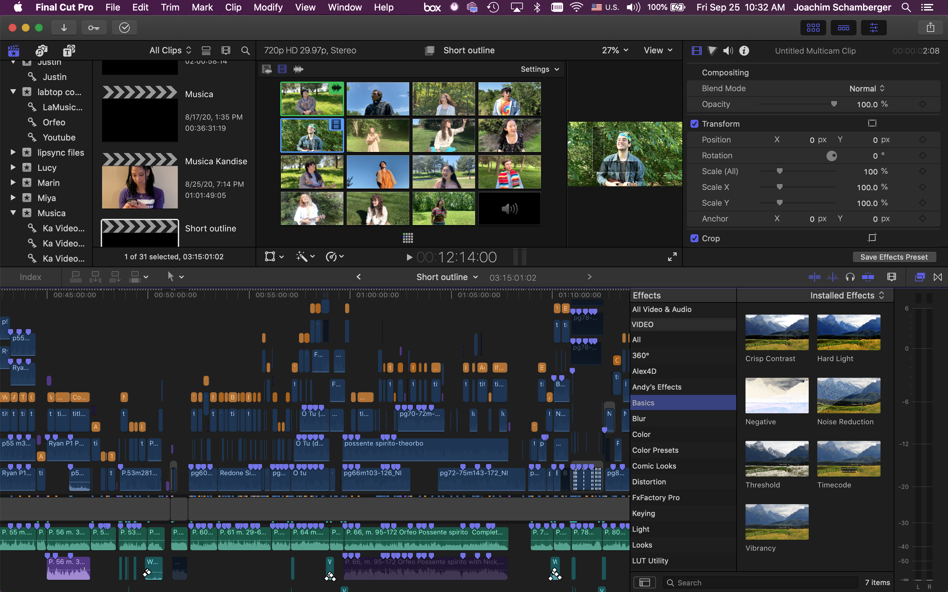Collapse the Musica event disclosure triangle
The width and height of the screenshot is (948, 592).
(13, 213)
